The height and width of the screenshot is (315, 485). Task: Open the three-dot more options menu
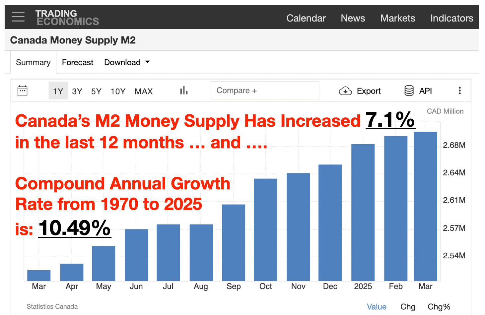[x=459, y=91]
